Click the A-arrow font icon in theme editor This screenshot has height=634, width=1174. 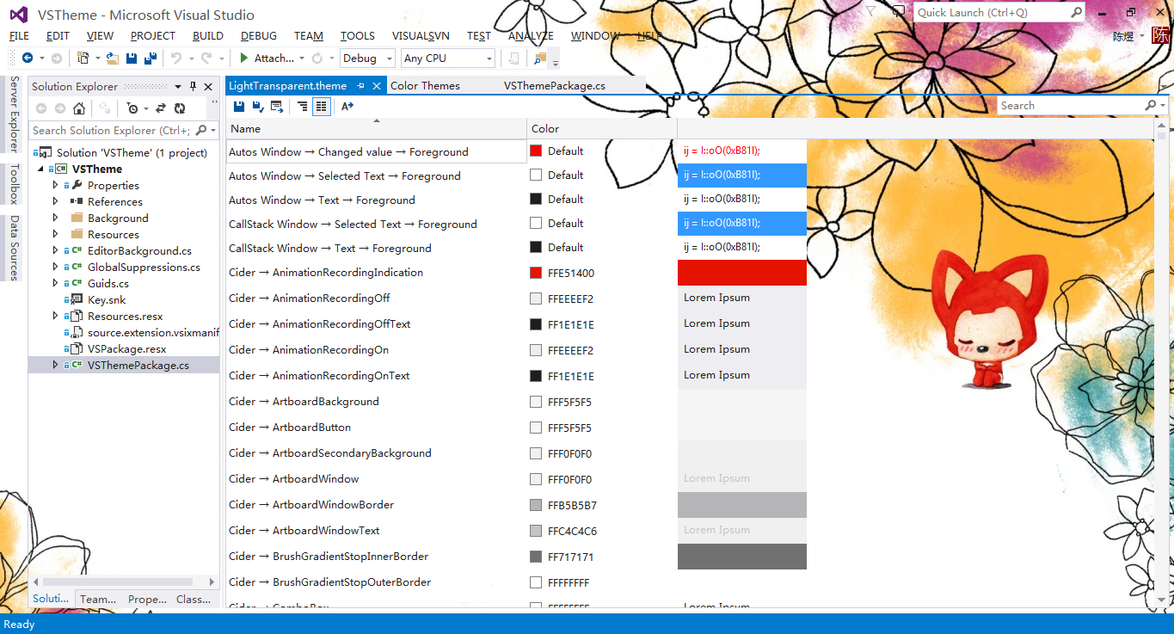pos(347,106)
